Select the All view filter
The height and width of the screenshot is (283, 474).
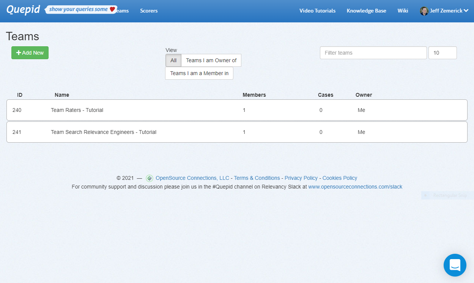pos(173,60)
